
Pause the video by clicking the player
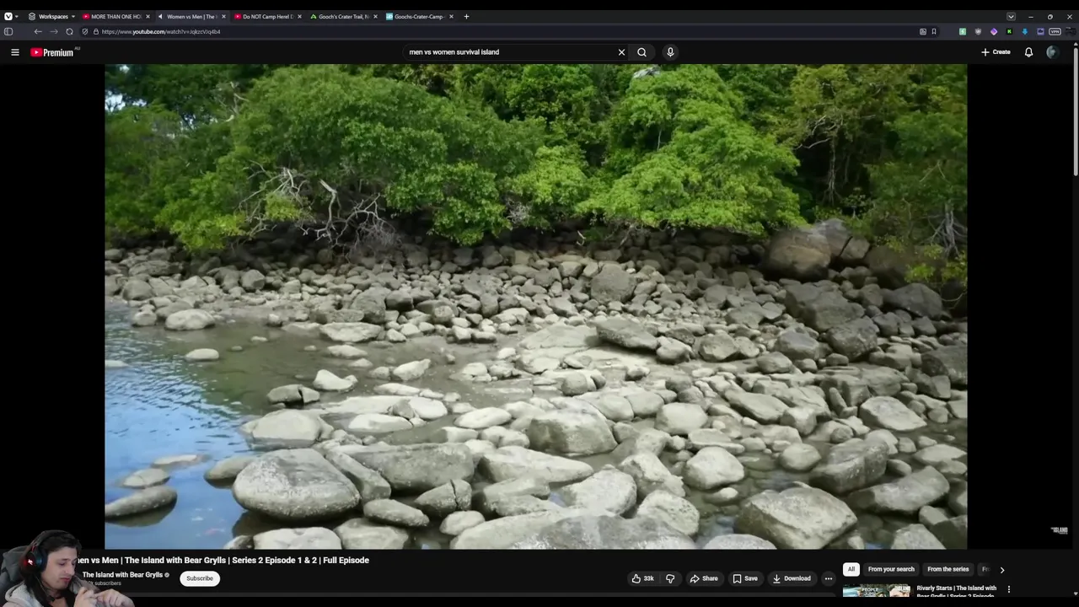pyautogui.click(x=535, y=306)
